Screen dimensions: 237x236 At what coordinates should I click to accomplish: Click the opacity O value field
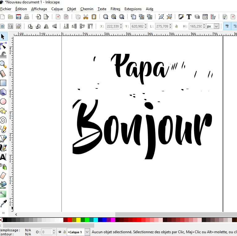(47, 232)
